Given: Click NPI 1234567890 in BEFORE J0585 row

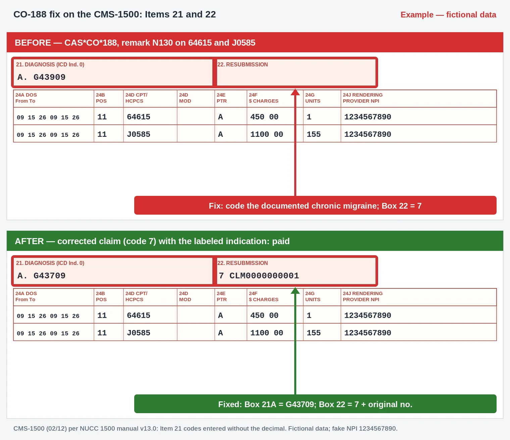Looking at the screenshot, I should pos(368,134).
